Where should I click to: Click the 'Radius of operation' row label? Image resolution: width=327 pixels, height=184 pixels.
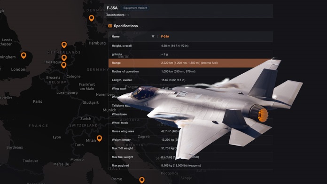click(x=125, y=71)
